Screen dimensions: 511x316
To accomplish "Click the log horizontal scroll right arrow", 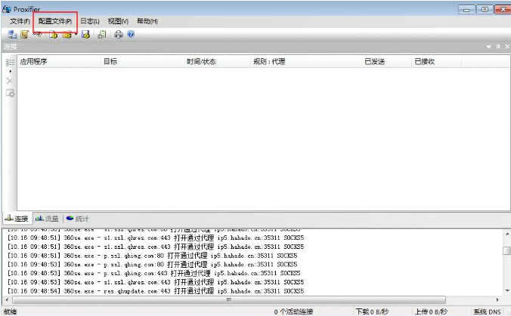I will 497,299.
